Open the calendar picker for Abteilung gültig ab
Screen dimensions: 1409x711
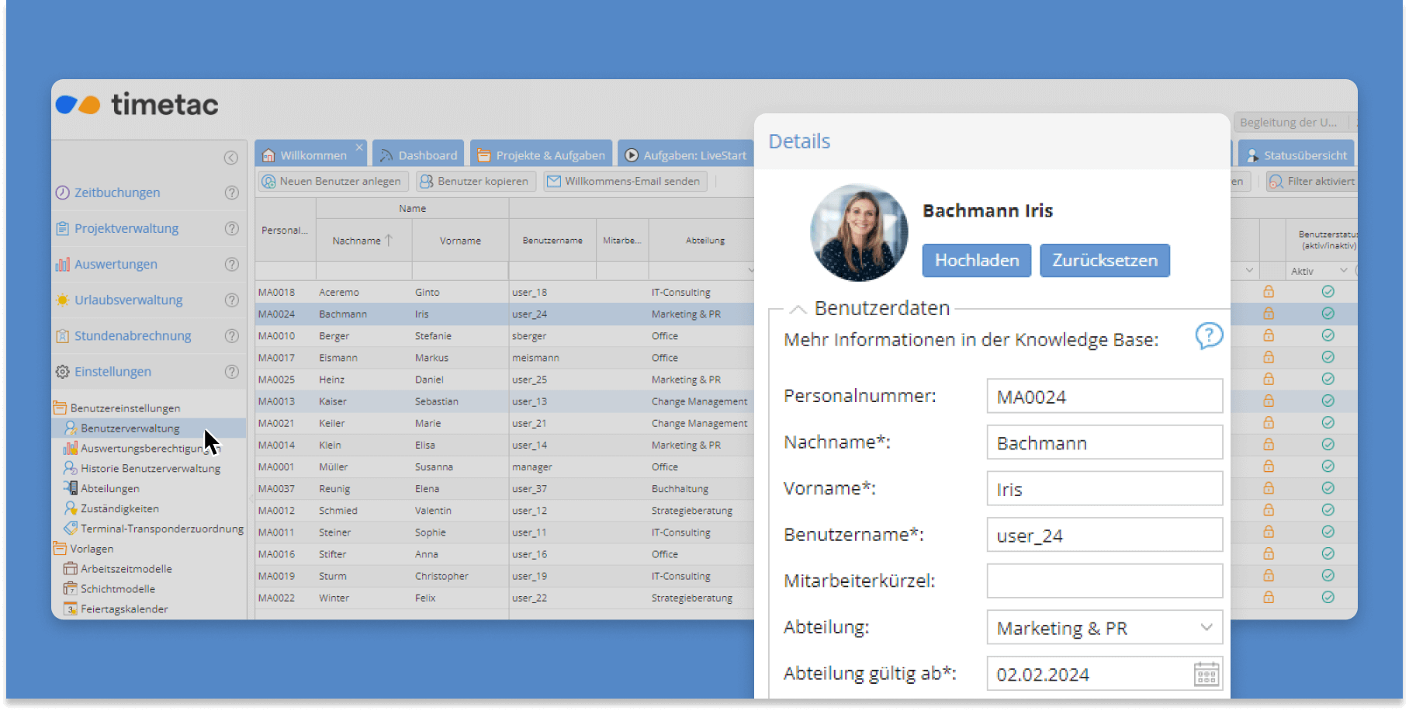pos(1206,674)
